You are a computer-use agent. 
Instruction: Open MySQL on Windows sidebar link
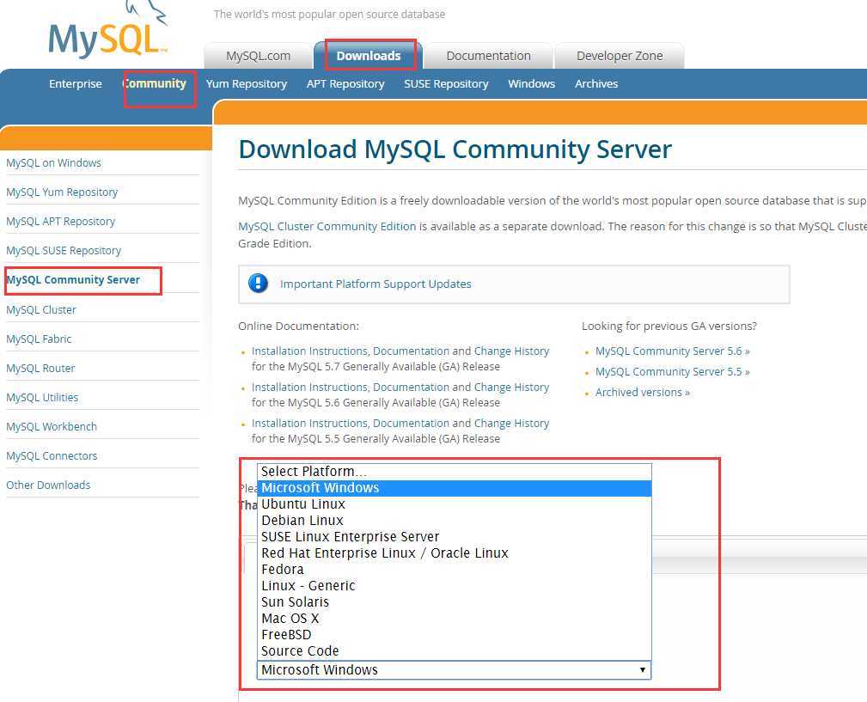point(53,163)
